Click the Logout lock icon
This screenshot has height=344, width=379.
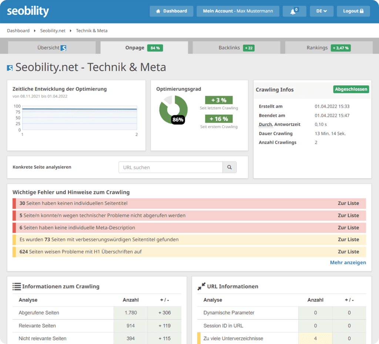tap(362, 11)
